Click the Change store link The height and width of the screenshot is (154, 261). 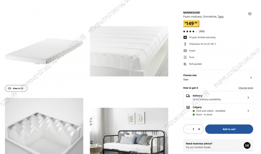(246, 88)
